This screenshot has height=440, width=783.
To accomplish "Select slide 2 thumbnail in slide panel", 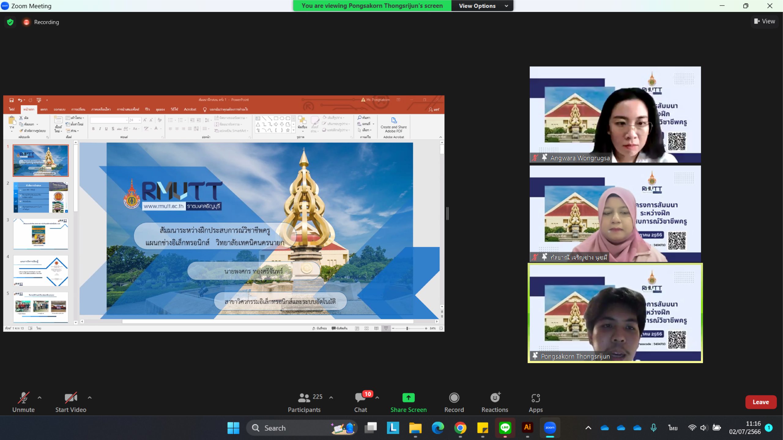I will click(x=41, y=197).
